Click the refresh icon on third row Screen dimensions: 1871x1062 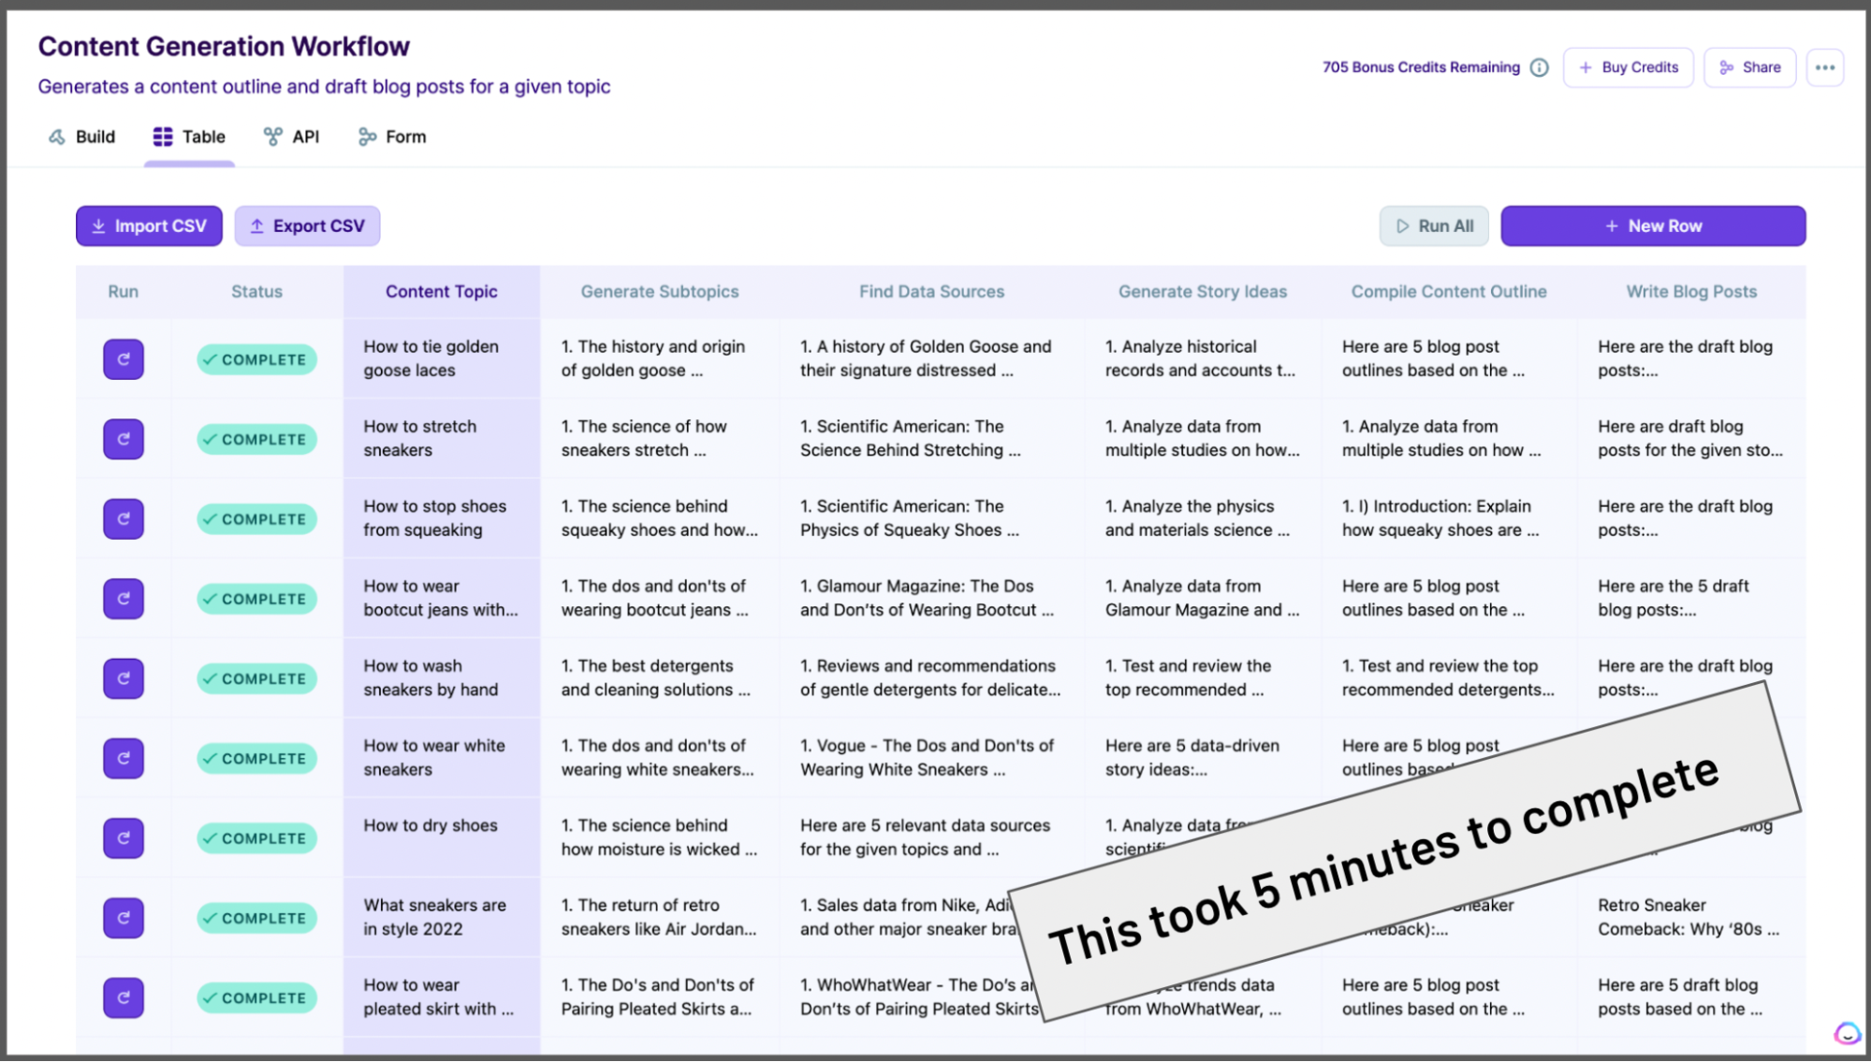pyautogui.click(x=124, y=518)
